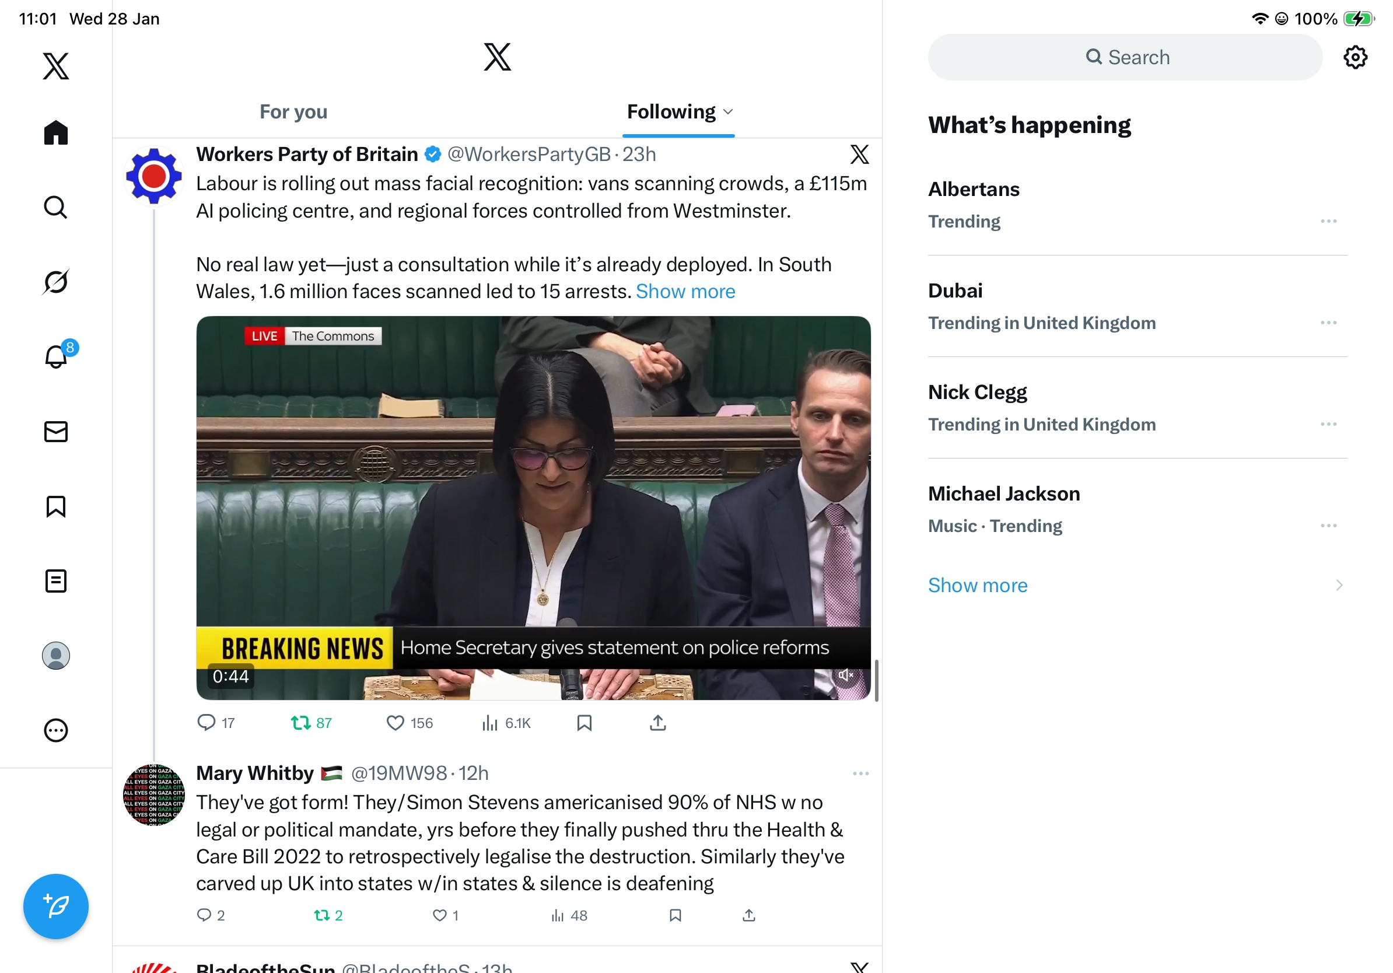Switch to the For you tab
The height and width of the screenshot is (973, 1393).
(x=293, y=111)
